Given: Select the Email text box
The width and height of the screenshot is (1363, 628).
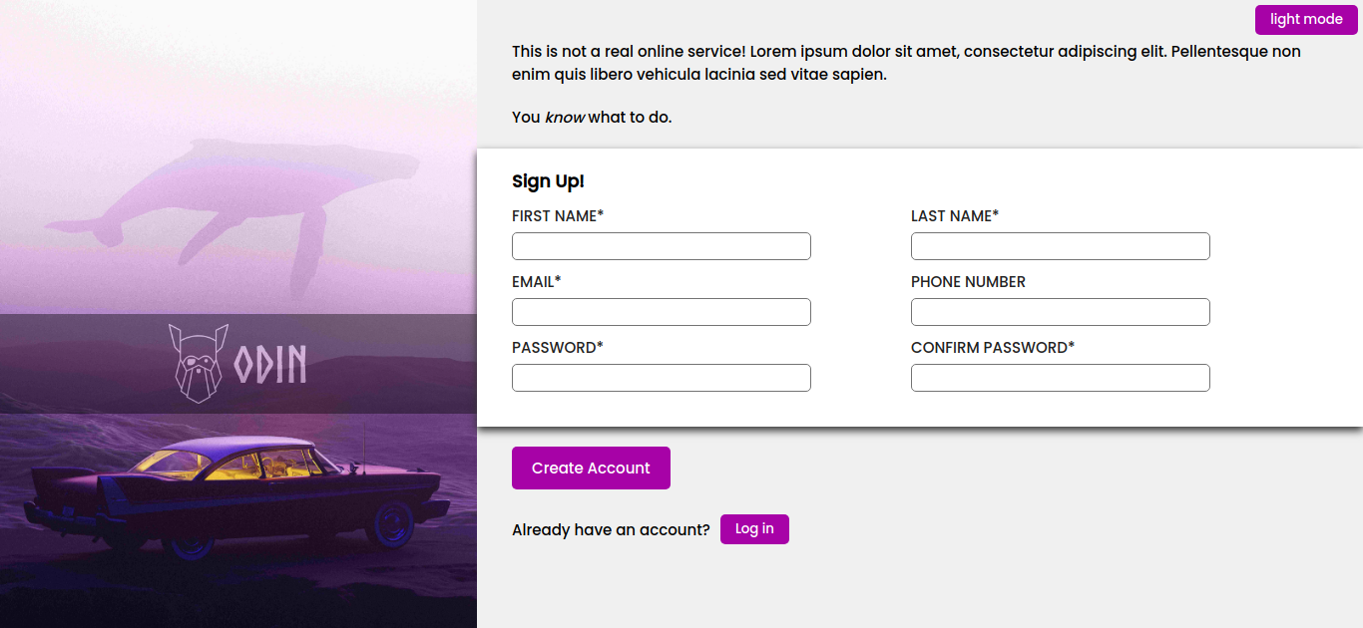Looking at the screenshot, I should click(661, 312).
